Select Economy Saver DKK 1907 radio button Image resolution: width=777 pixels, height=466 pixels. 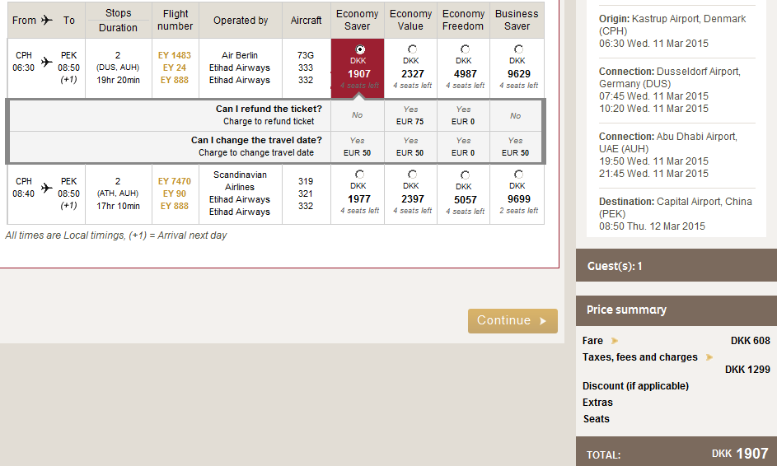click(359, 49)
